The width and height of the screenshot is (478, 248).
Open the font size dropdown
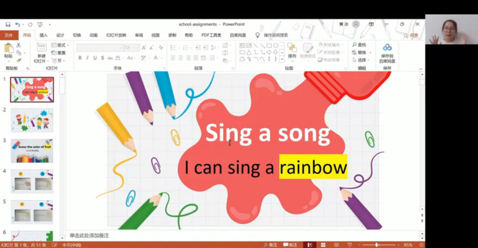[x=137, y=48]
